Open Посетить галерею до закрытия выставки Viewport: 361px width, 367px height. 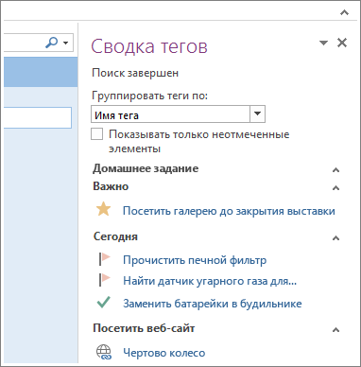[229, 211]
